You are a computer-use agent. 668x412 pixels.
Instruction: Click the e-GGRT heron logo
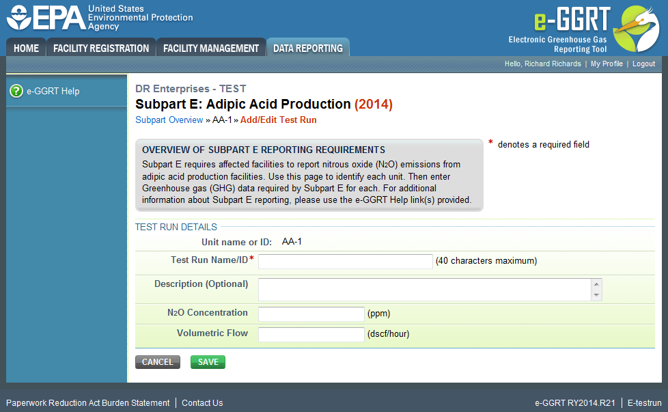(x=637, y=29)
